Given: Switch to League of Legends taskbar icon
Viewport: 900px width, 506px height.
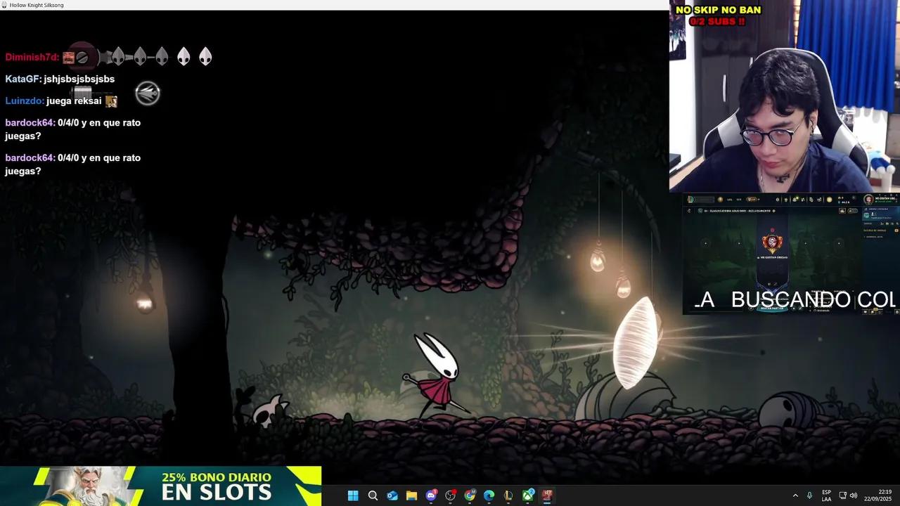Looking at the screenshot, I should click(508, 495).
